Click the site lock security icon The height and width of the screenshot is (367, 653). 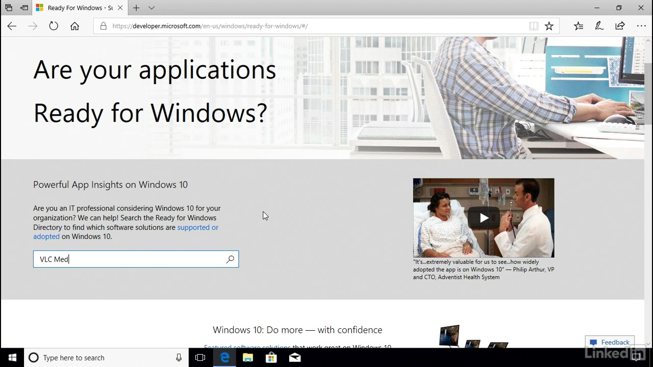pyautogui.click(x=103, y=26)
